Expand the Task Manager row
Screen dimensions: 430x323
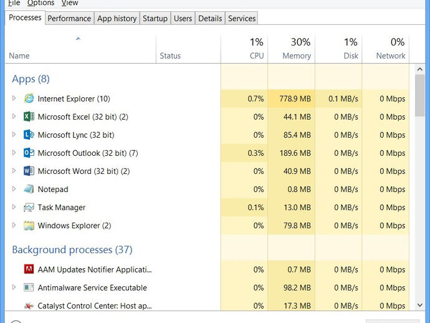click(x=14, y=206)
